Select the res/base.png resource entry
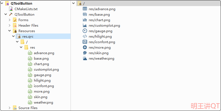This screenshot has height=111, width=221. pyautogui.click(x=99, y=15)
